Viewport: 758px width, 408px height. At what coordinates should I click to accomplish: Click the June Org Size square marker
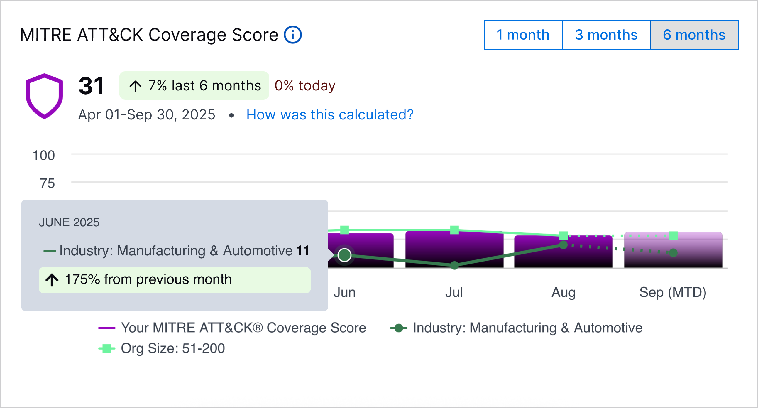click(344, 230)
